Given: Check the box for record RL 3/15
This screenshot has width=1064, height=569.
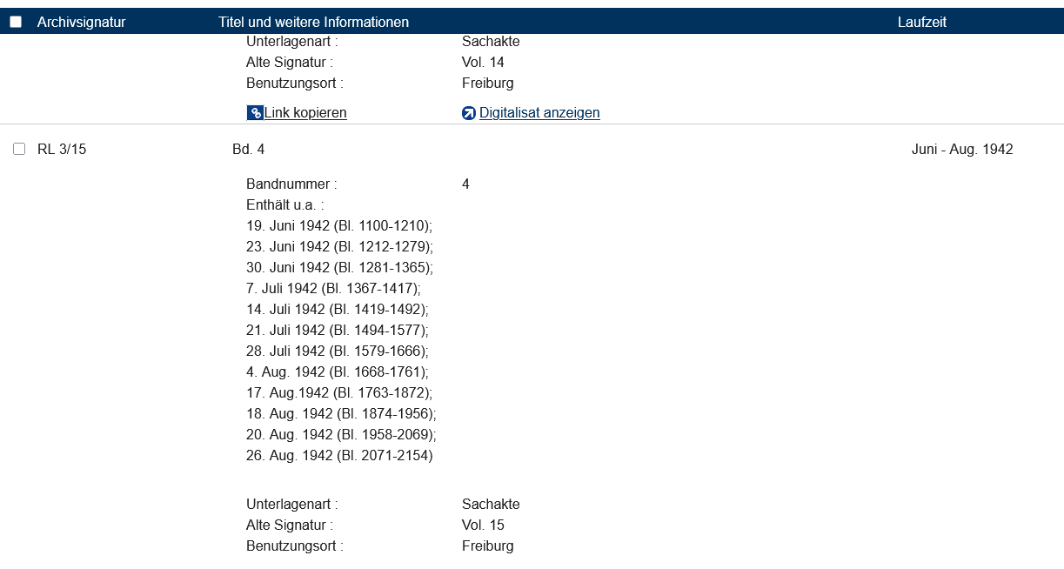Looking at the screenshot, I should point(19,150).
